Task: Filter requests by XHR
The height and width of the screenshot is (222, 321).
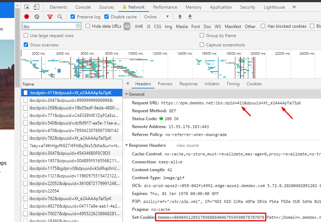Action: pos(139,26)
